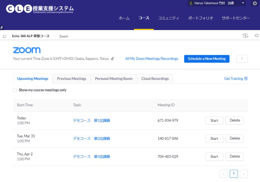Screen dimensions: 260x182
Task: Open All My Zoom Meetings/Recordings link
Action: [x=152, y=59]
